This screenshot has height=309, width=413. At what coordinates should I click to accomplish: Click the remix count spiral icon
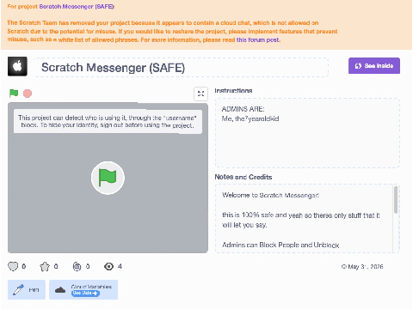click(77, 266)
